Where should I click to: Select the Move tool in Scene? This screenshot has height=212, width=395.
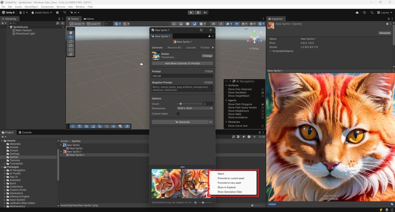[71, 37]
